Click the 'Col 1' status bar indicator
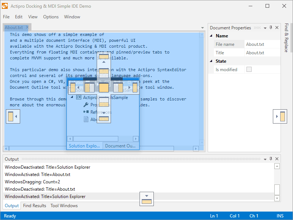This screenshot has width=293, height=220. 234,216
